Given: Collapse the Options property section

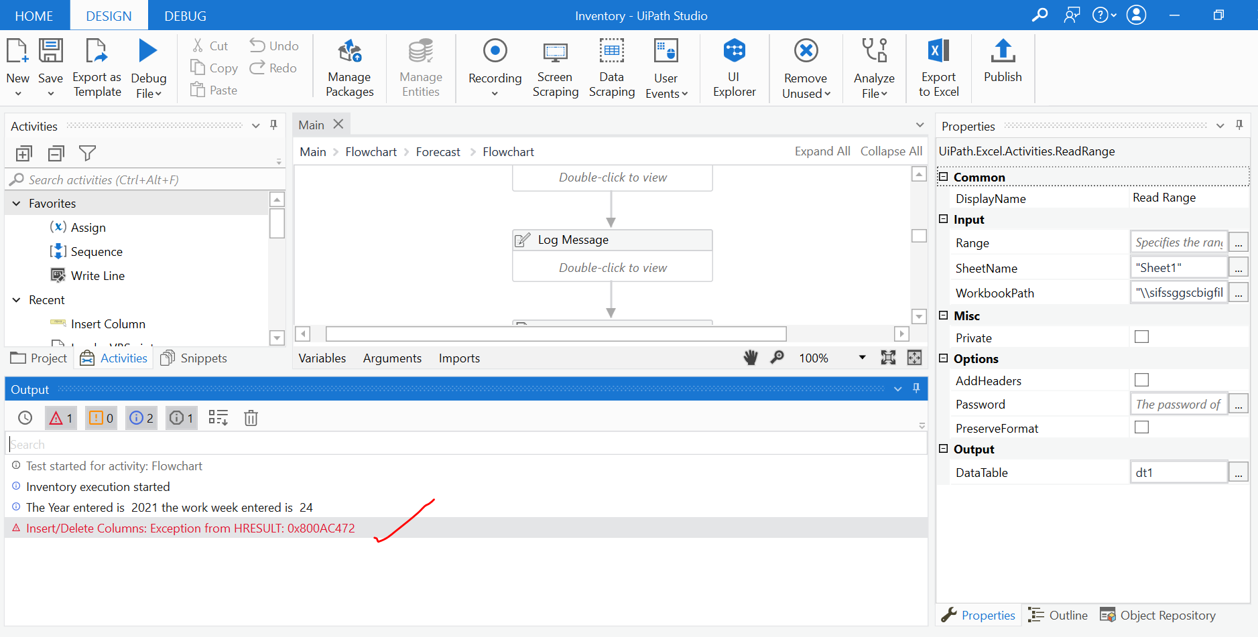Looking at the screenshot, I should click(944, 358).
